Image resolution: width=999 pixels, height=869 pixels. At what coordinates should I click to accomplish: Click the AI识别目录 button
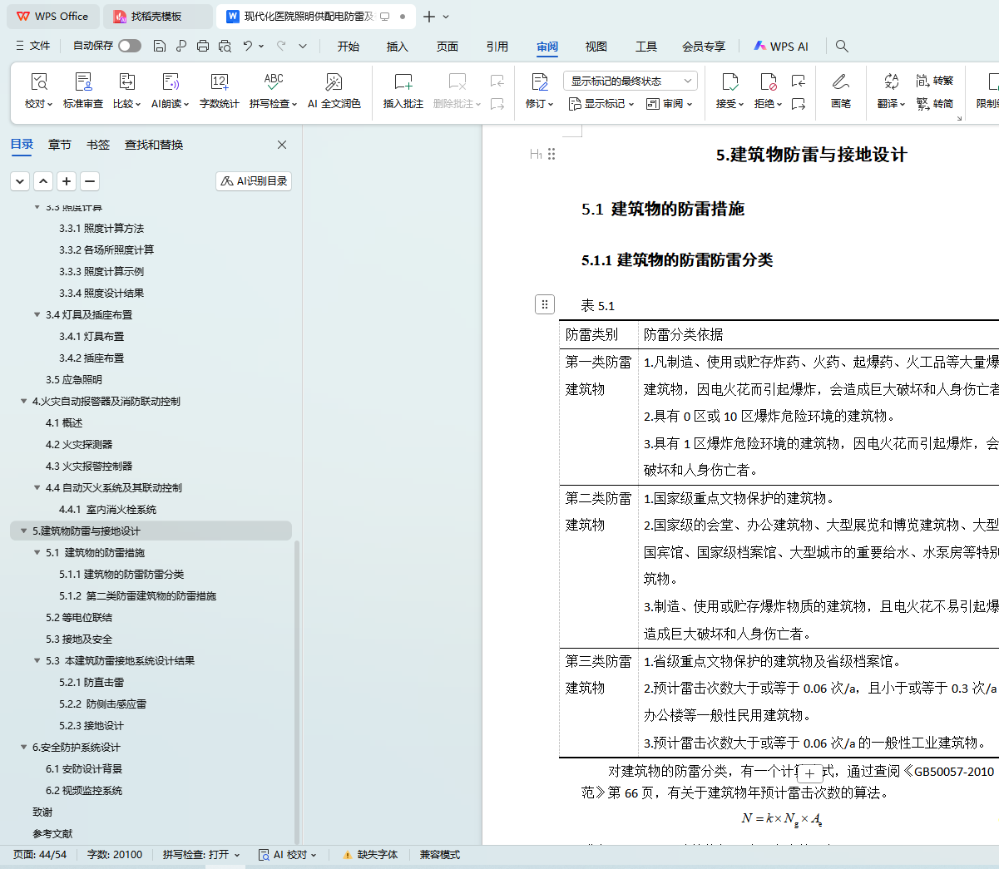(254, 180)
